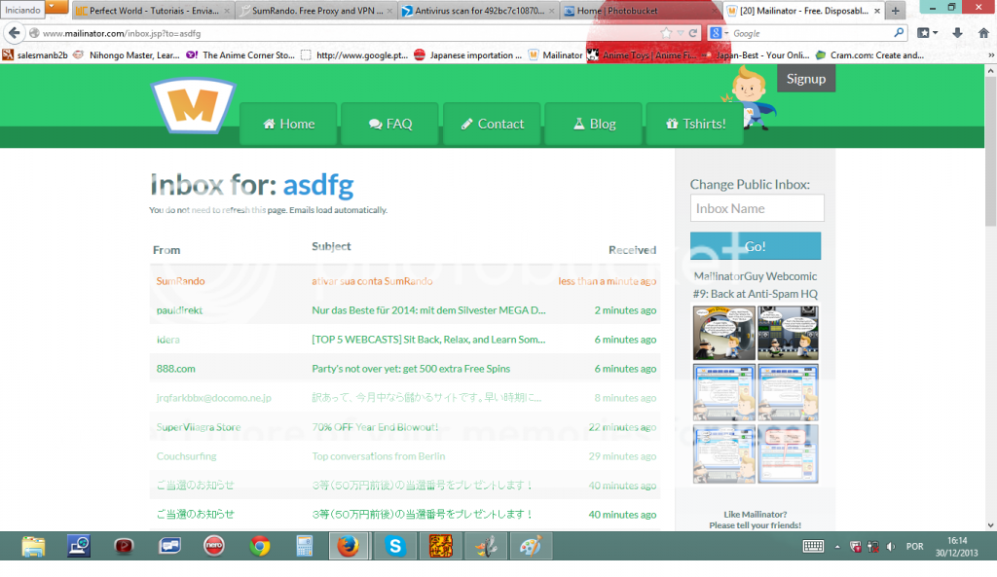This screenshot has width=997, height=577.
Task: Click the Signup button
Action: pyautogui.click(x=805, y=79)
